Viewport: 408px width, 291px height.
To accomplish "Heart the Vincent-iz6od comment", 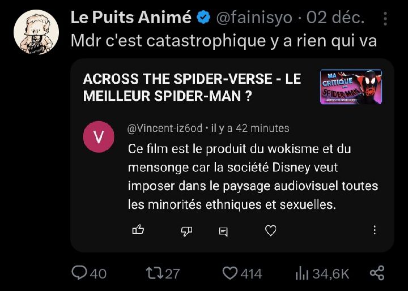I will [271, 230].
